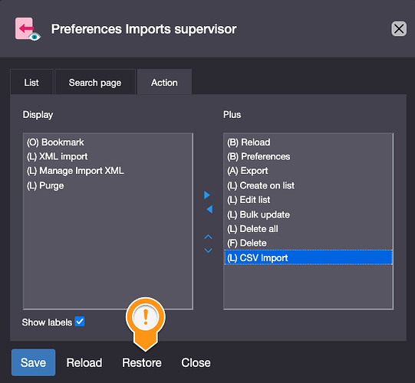
Task: Close the preferences dialog with X
Action: click(399, 29)
